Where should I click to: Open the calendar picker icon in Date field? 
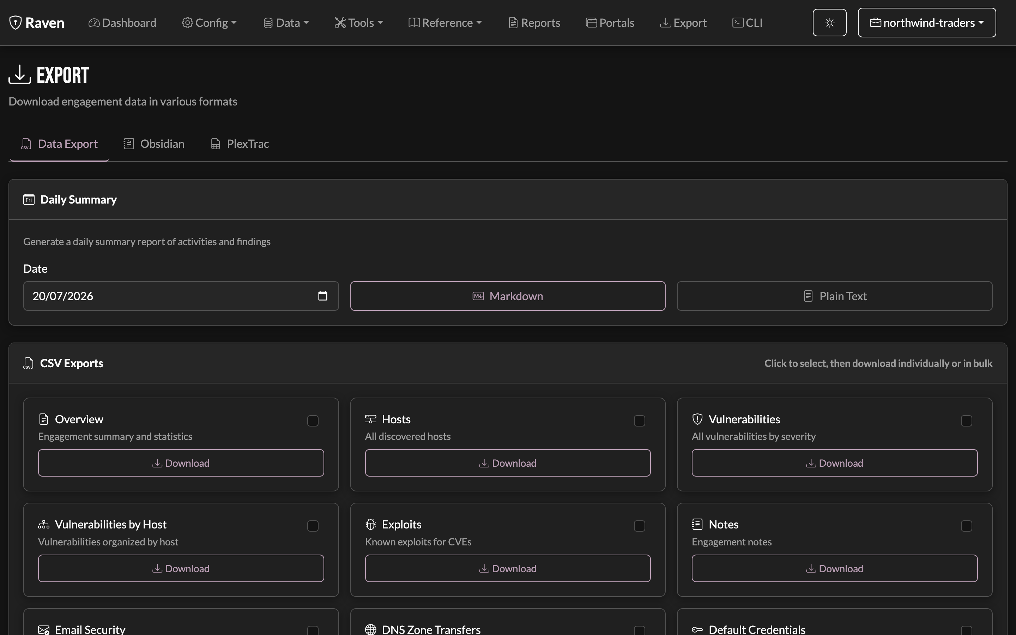click(322, 296)
